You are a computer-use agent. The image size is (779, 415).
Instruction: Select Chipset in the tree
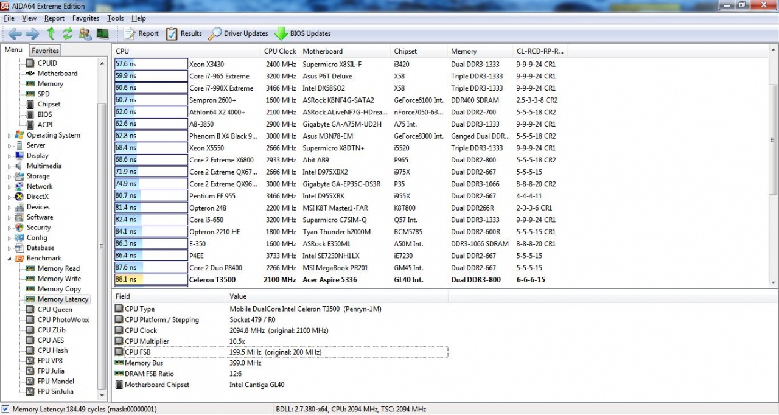(x=49, y=104)
